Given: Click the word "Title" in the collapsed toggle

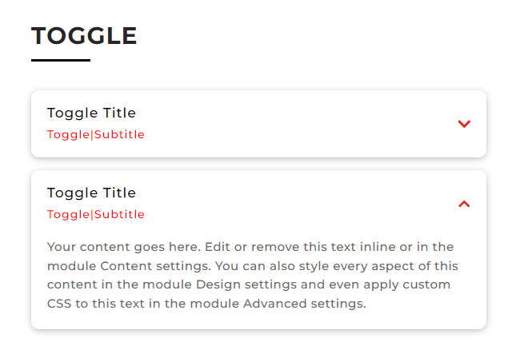Looking at the screenshot, I should [120, 113].
